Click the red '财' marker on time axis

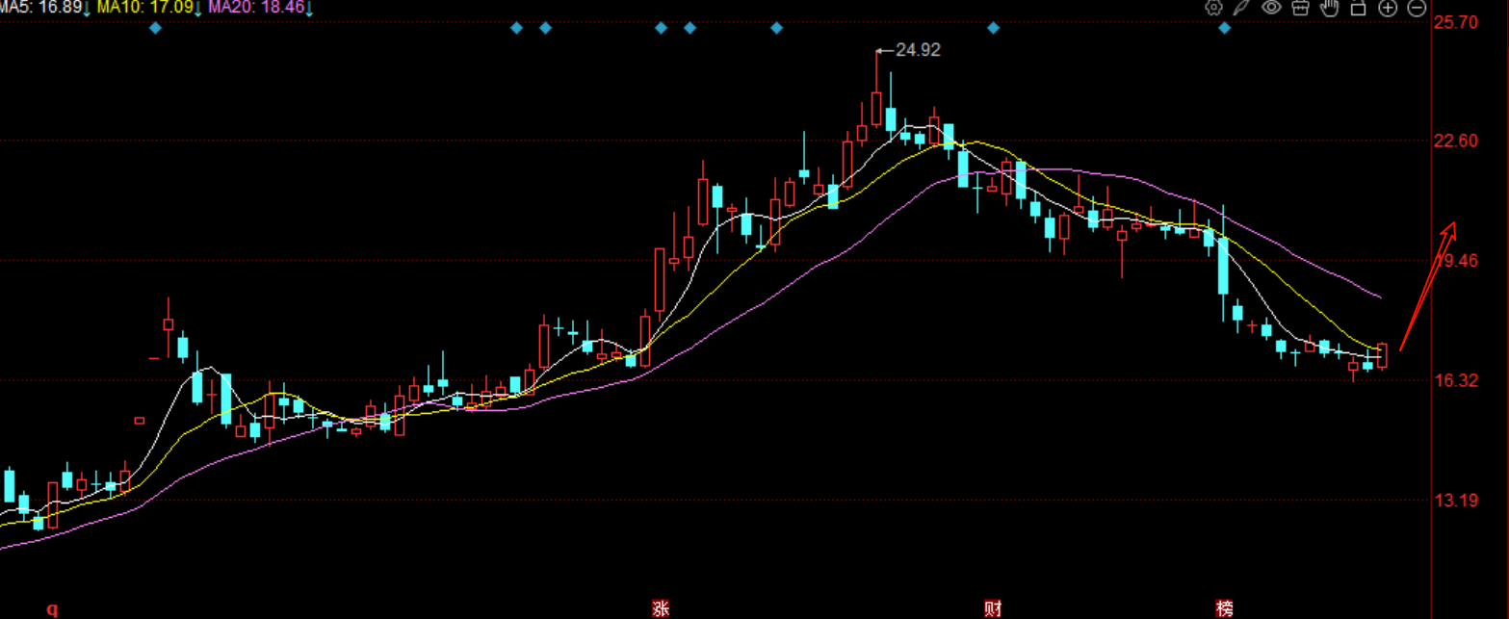[x=993, y=608]
